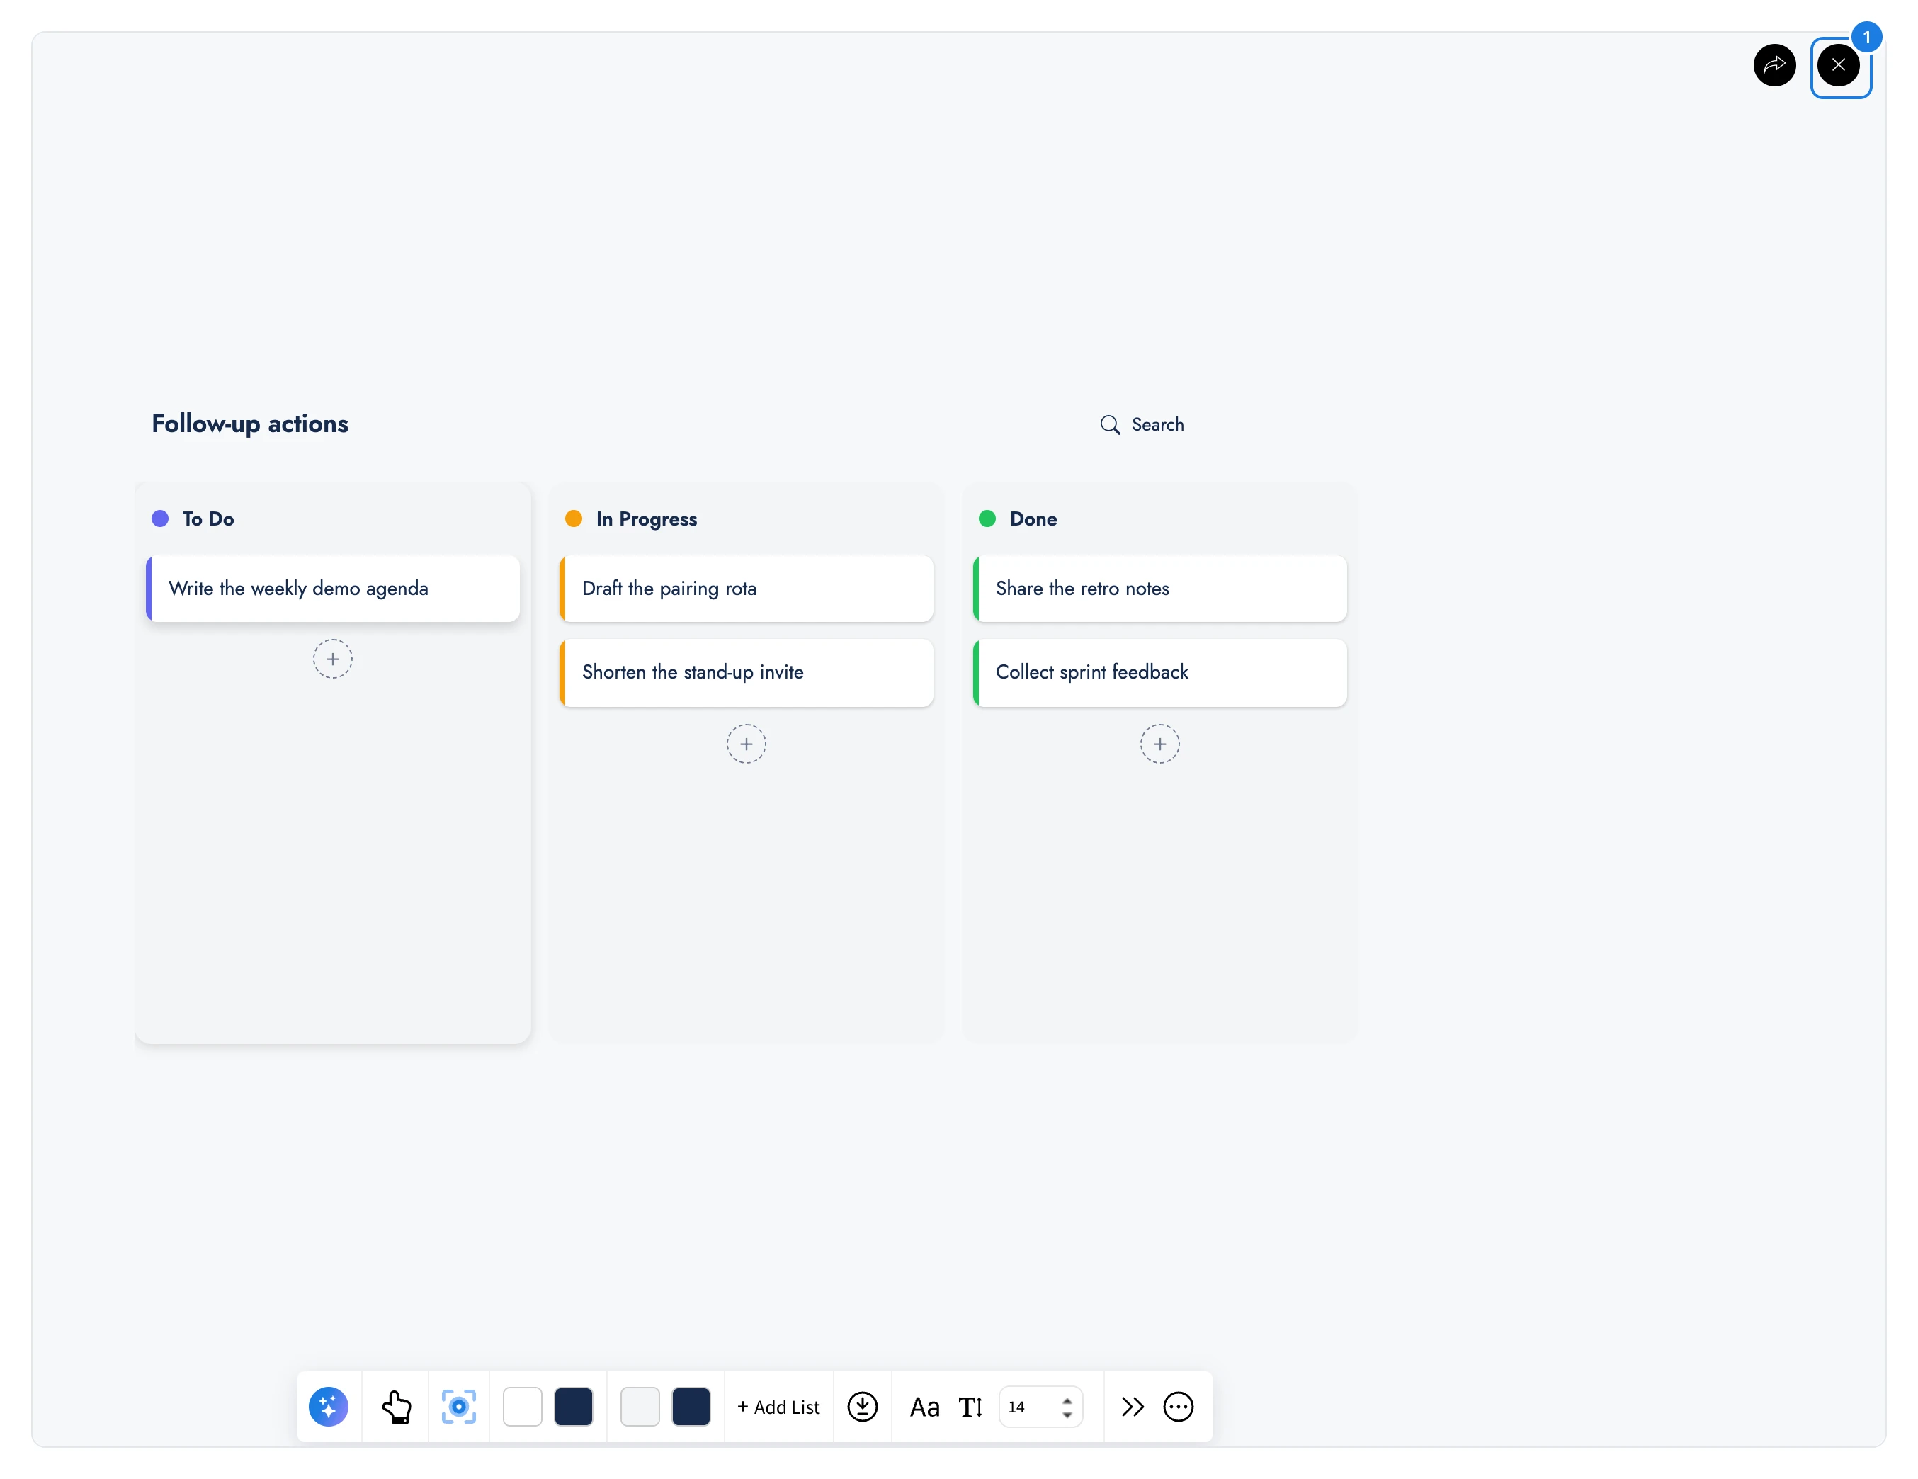The height and width of the screenshot is (1479, 1918).
Task: Open card Draft the pairing rota
Action: click(x=747, y=589)
